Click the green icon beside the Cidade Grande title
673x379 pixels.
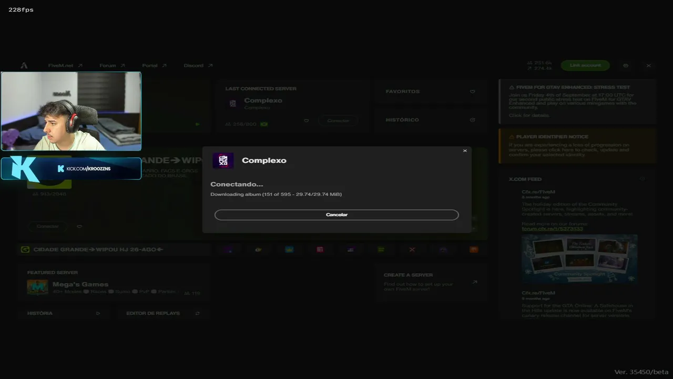[x=25, y=250]
